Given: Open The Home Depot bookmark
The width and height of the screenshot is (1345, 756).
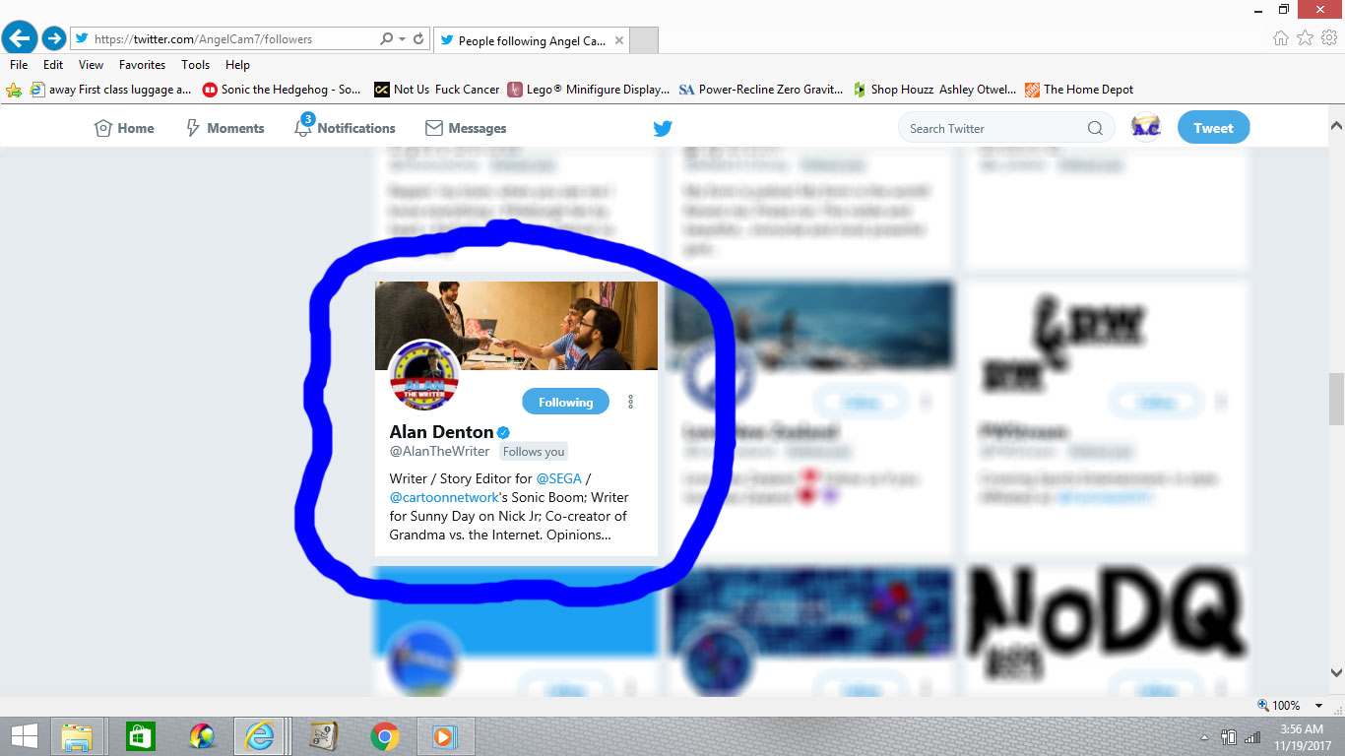Looking at the screenshot, I should tap(1079, 90).
